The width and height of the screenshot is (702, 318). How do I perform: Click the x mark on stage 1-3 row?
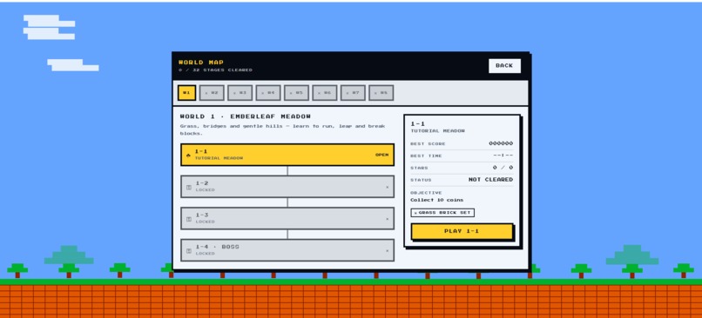(x=388, y=219)
